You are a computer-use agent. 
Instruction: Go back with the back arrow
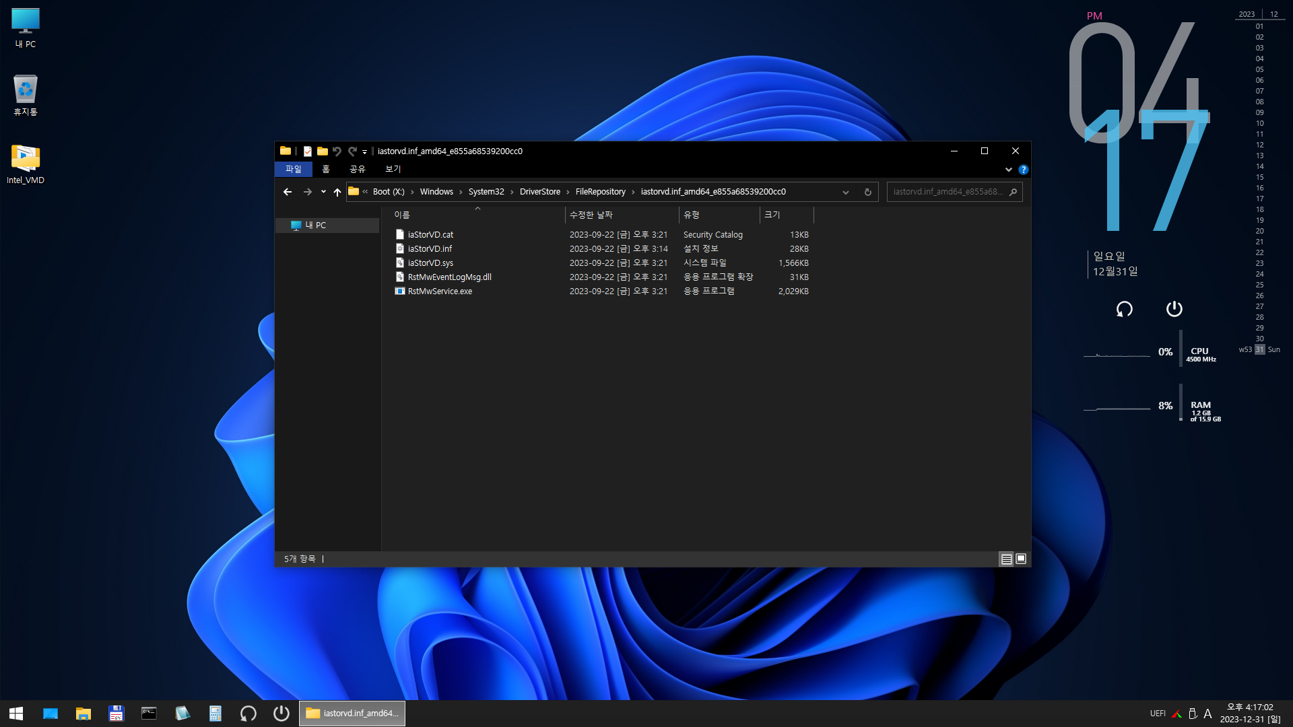288,192
